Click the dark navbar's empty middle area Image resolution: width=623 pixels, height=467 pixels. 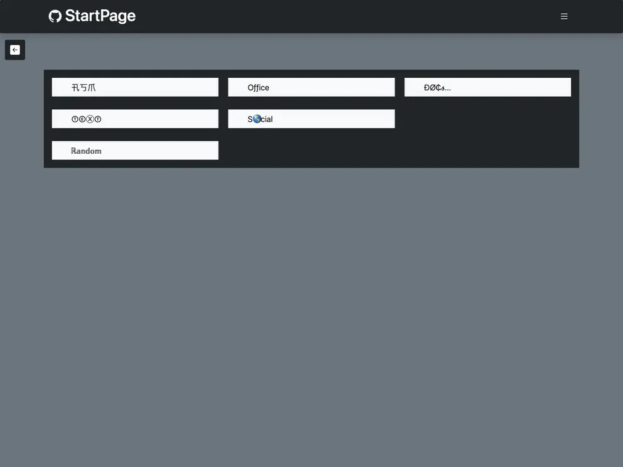pos(345,16)
